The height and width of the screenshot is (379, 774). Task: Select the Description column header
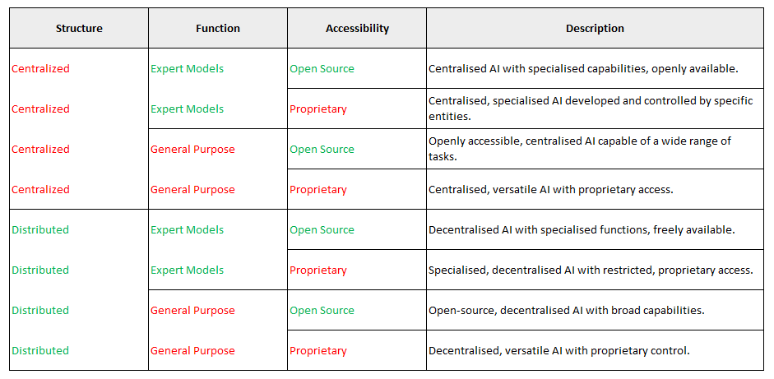595,29
